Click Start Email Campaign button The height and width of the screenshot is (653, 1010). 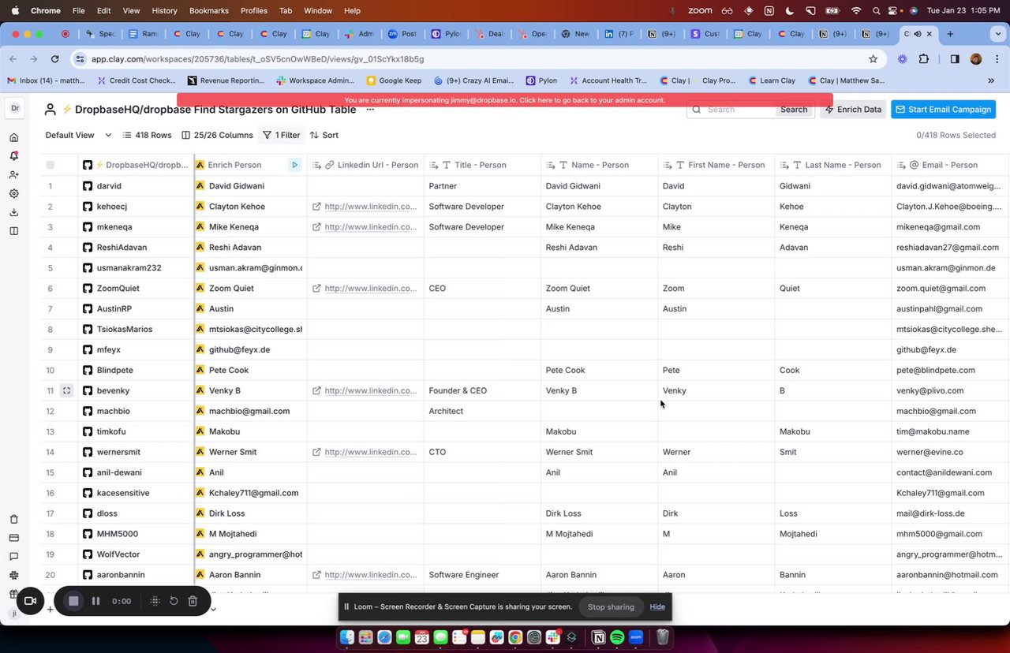click(943, 110)
